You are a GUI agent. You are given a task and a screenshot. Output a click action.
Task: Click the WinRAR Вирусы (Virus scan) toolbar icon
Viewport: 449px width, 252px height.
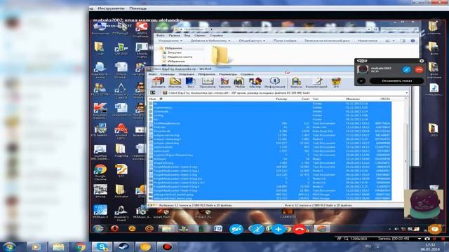[x=296, y=83]
